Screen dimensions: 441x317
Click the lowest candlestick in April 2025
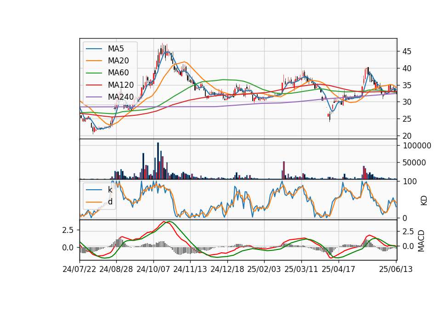(330, 117)
